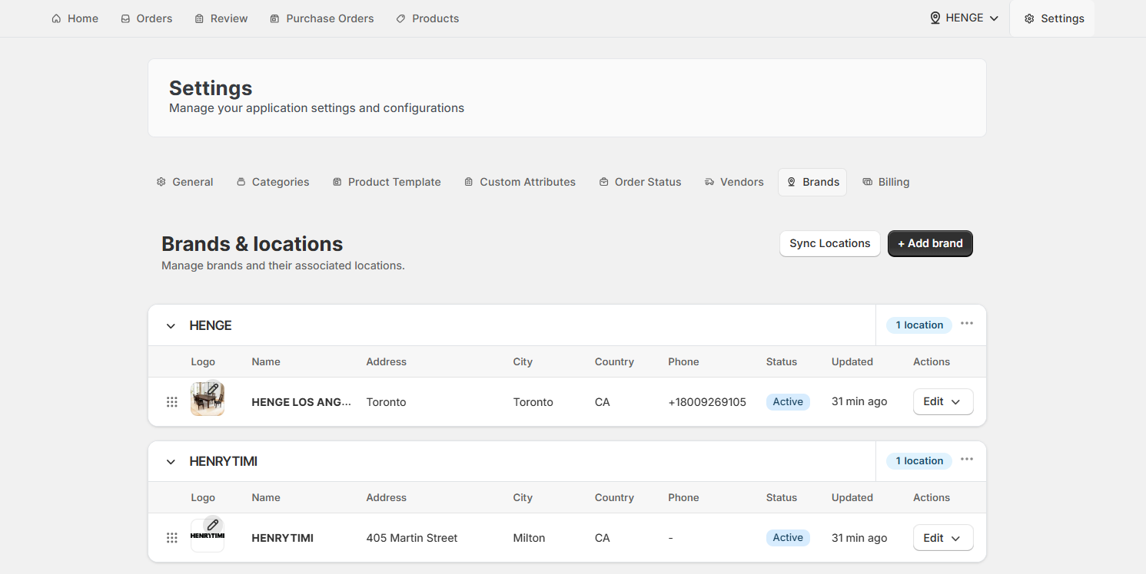
Task: Switch to the General tab
Action: [x=184, y=182]
